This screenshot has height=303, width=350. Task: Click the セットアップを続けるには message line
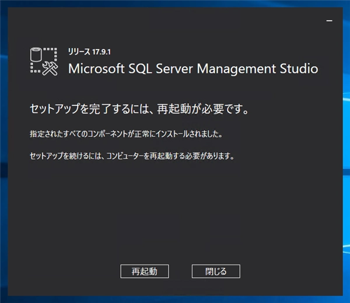[x=131, y=156]
